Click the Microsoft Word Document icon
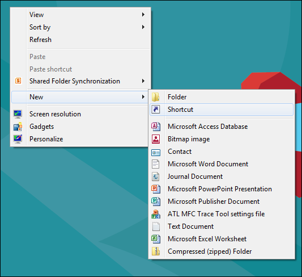 [x=155, y=164]
